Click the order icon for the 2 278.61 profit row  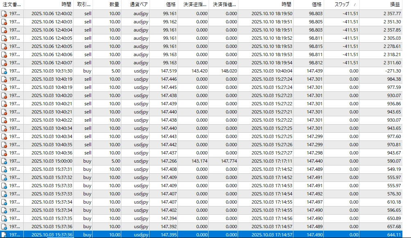coord(4,46)
